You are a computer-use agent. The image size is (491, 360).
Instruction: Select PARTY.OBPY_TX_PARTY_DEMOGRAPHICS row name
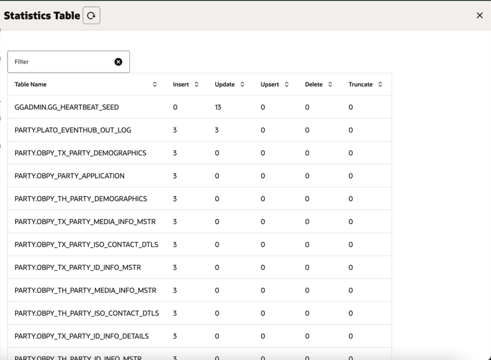click(80, 153)
